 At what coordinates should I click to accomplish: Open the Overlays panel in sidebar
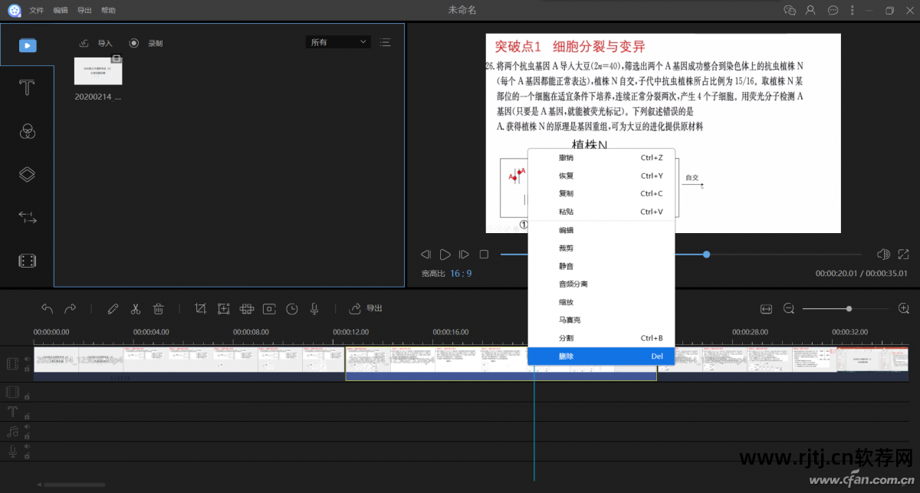[27, 174]
